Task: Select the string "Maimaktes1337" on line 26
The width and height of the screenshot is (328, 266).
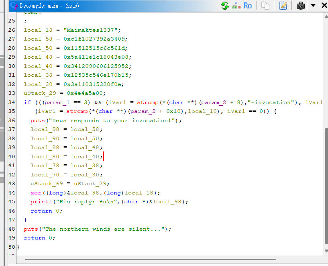Action: coord(91,30)
